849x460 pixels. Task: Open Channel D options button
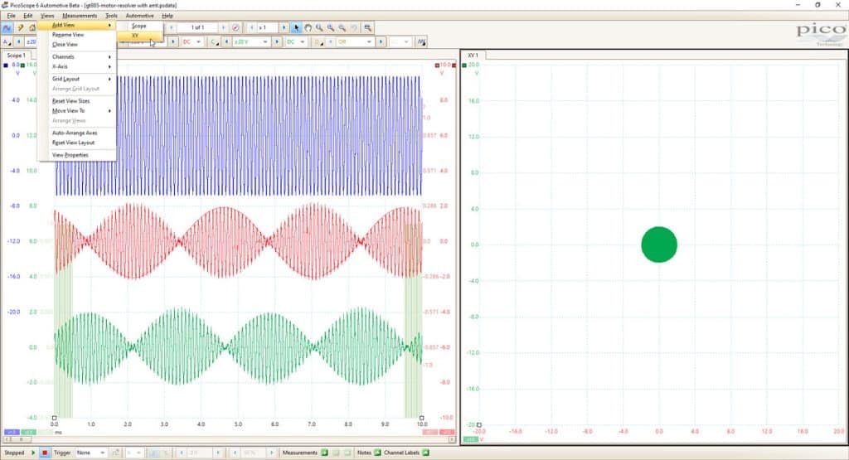(318, 41)
